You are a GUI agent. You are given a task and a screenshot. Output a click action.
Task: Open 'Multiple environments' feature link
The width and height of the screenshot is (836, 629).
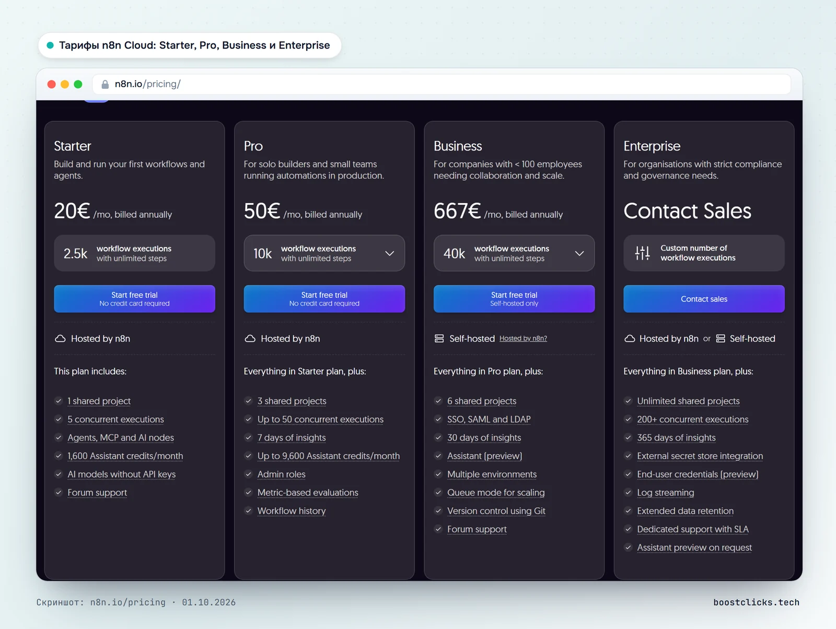[492, 474]
